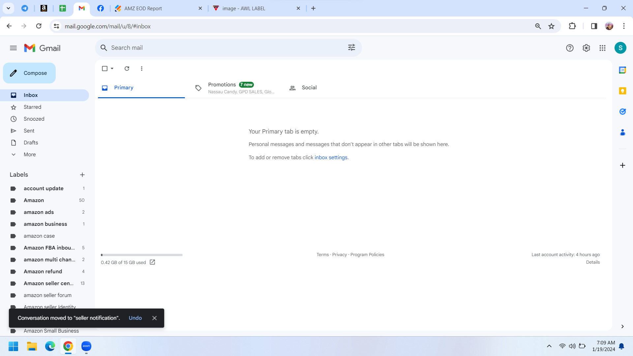Open the Privacy link
The height and width of the screenshot is (356, 633).
tap(339, 255)
